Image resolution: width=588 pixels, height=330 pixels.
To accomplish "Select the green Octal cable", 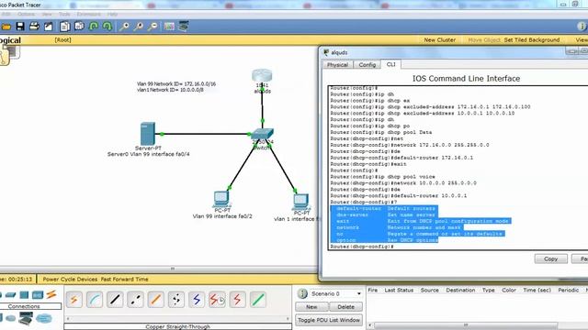I will (x=257, y=300).
